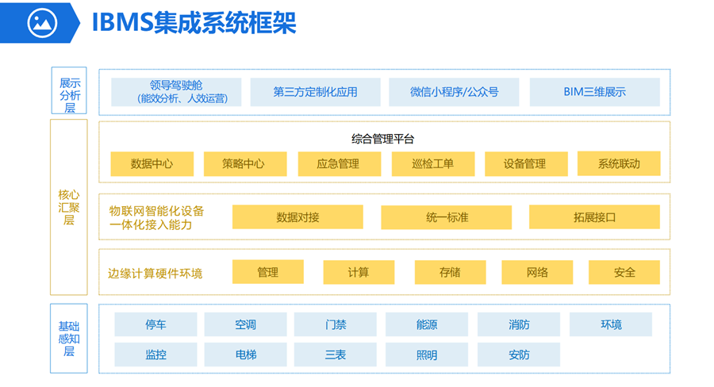Choose the 拓展接口 block

click(594, 216)
